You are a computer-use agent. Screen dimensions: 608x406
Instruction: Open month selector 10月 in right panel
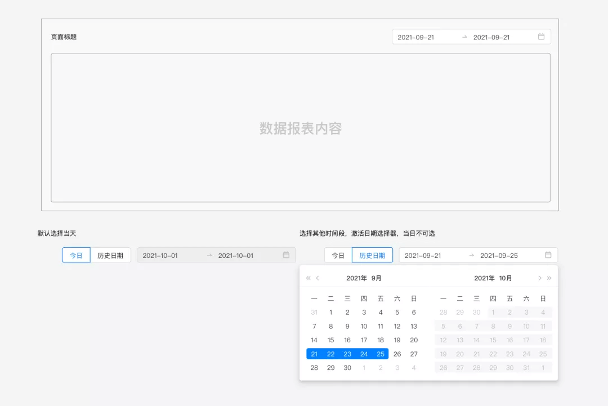pos(506,278)
